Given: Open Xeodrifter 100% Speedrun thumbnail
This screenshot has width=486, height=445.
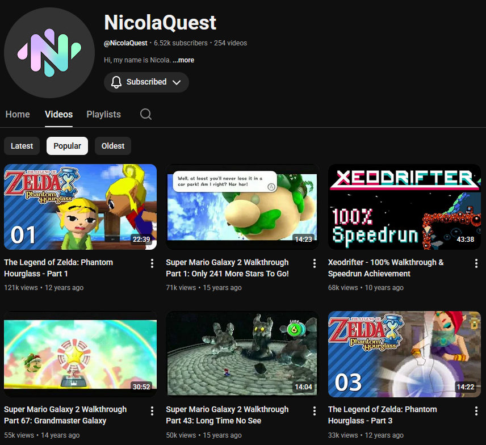Looking at the screenshot, I should click(404, 207).
